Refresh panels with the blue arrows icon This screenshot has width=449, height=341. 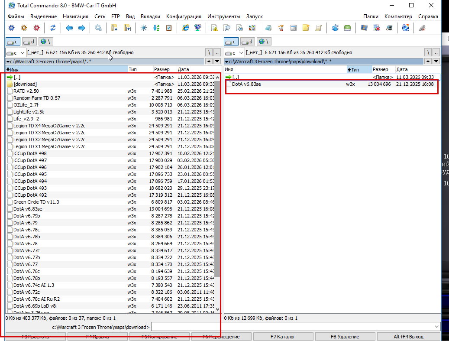coord(53,28)
